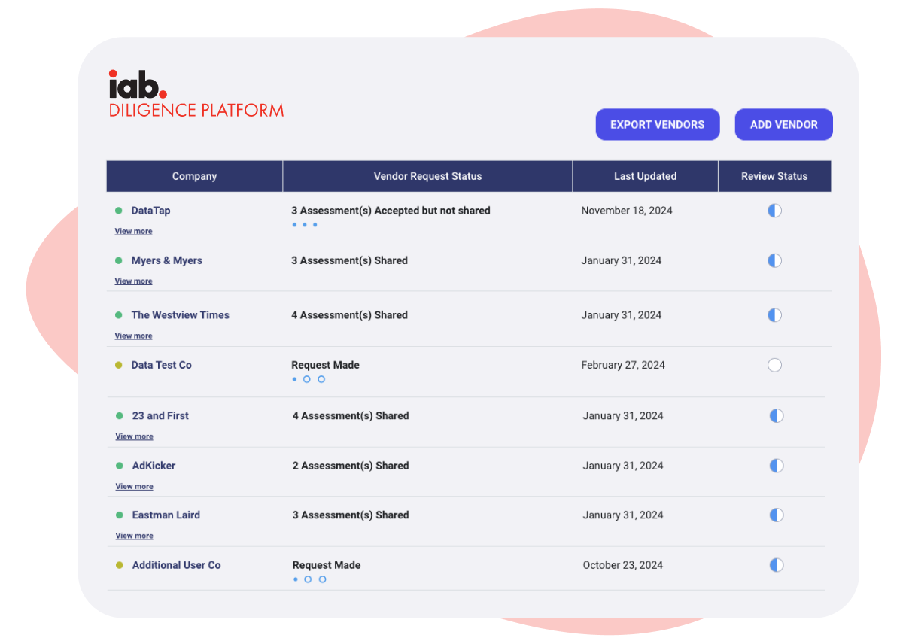Expand View more under 23 and First
903x638 pixels.
coord(134,436)
